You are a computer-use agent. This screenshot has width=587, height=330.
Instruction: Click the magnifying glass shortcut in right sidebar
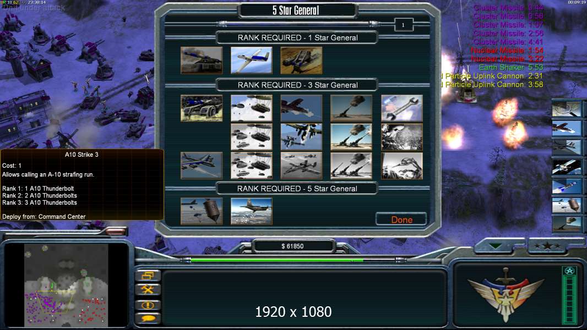[567, 109]
